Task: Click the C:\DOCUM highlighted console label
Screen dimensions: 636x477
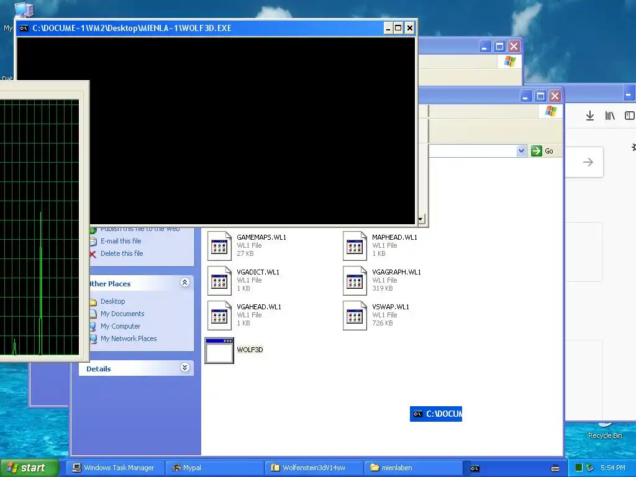Action: point(436,414)
